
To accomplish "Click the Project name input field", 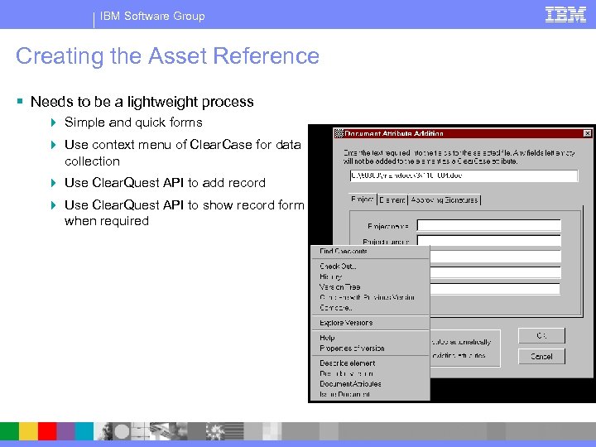I will click(x=489, y=225).
